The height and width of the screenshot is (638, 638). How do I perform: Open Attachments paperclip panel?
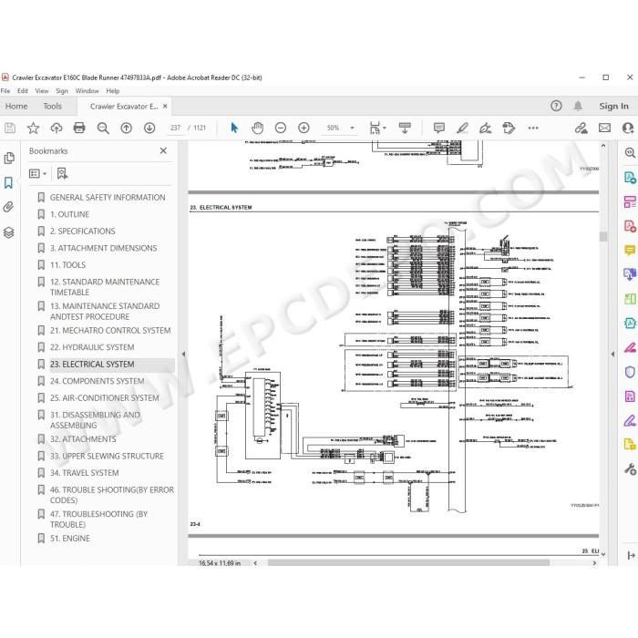[8, 207]
